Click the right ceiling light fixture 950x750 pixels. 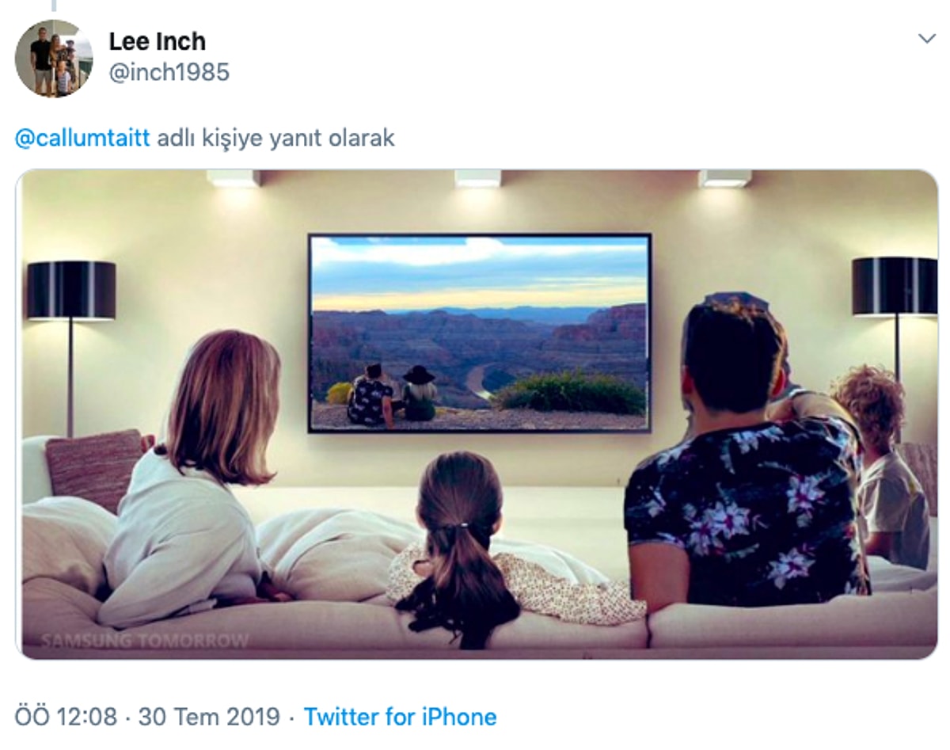pos(724,178)
